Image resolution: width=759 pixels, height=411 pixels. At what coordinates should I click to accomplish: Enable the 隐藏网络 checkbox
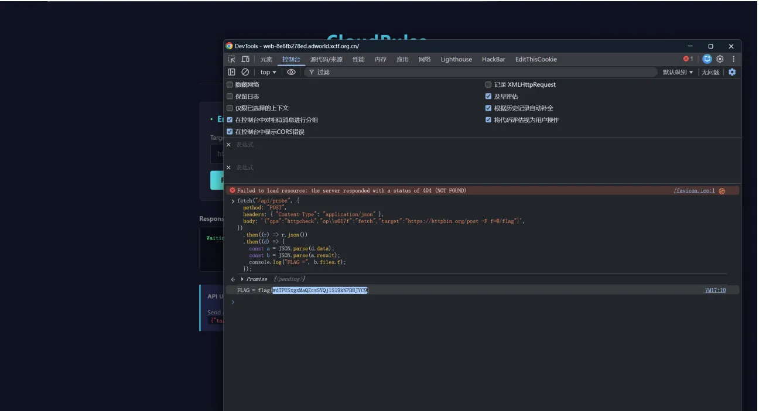230,85
